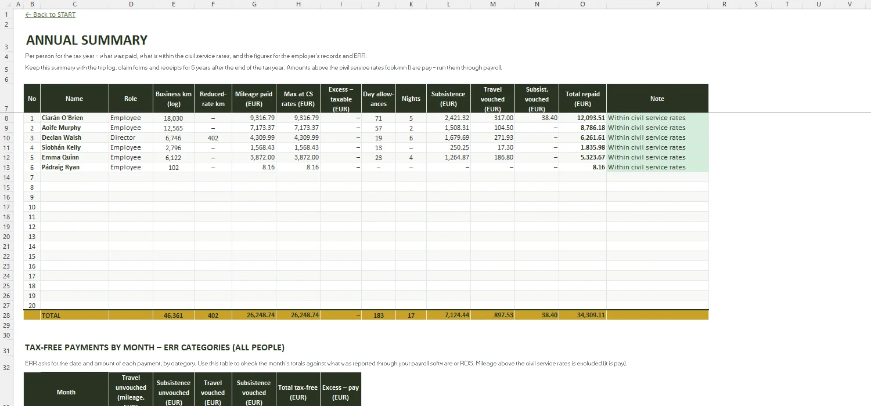Select subsistence value 2,421.32
Image resolution: width=871 pixels, height=406 pixels.
pos(448,118)
